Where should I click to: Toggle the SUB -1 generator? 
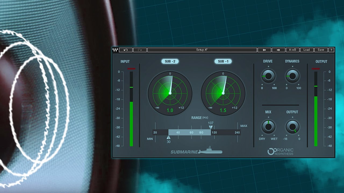pyautogui.click(x=223, y=61)
